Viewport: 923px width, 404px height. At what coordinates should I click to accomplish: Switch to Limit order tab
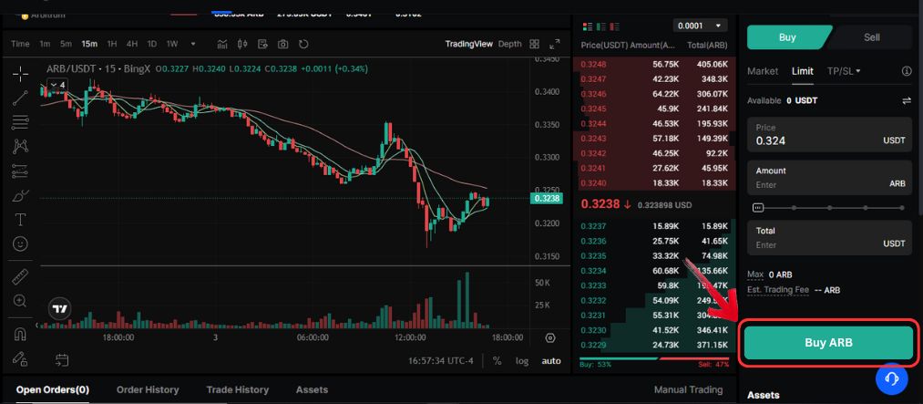(803, 71)
